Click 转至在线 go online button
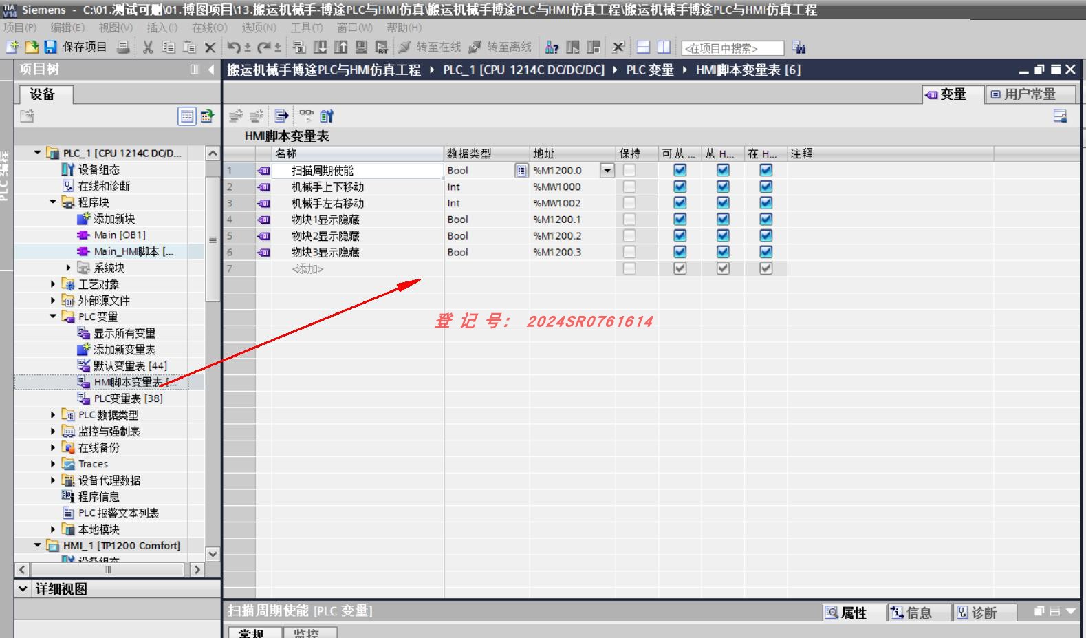 tap(430, 47)
